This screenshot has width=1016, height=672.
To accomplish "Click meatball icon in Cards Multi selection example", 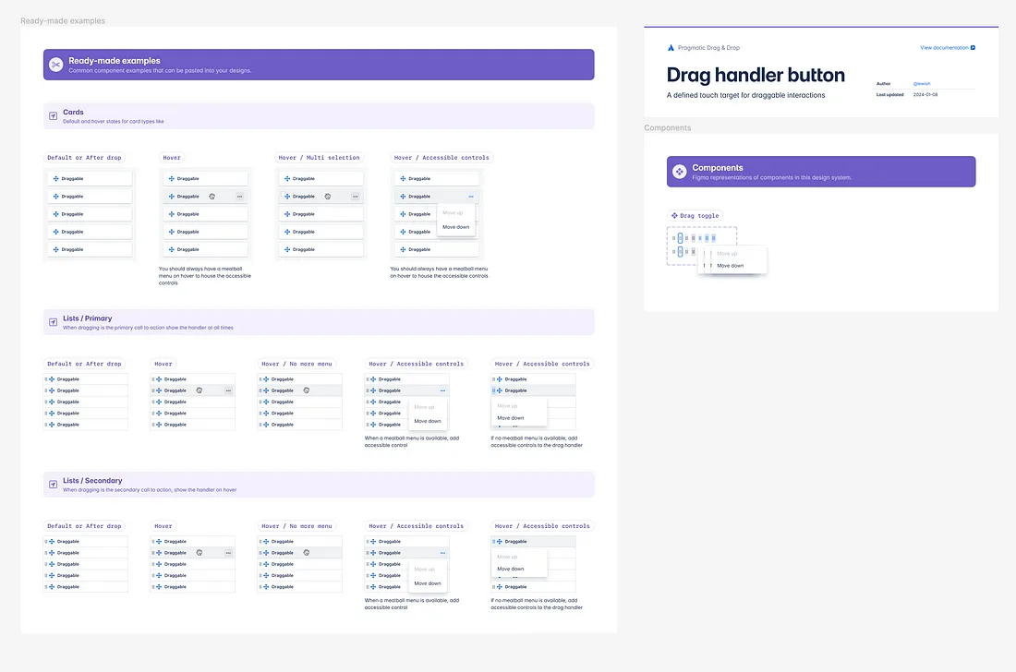I will 355,197.
